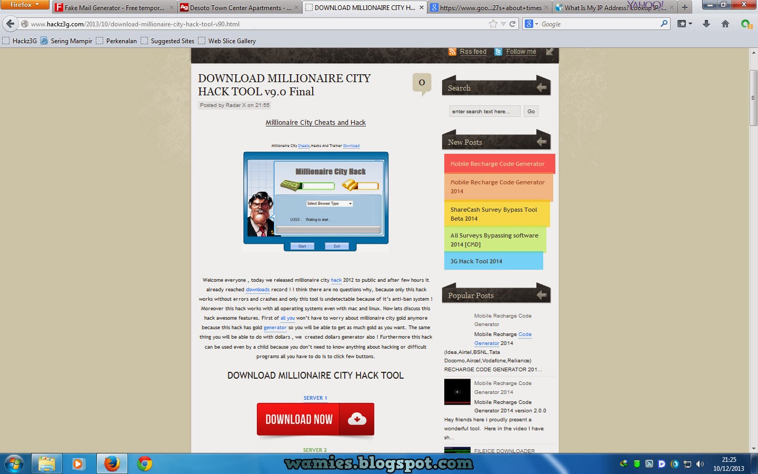Click the Download Now button
758x474 pixels.
pos(315,419)
